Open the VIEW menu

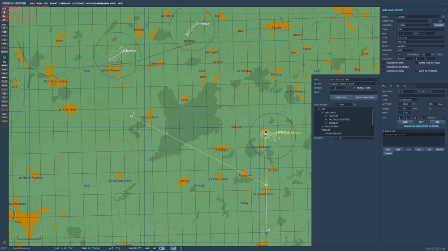click(x=39, y=4)
